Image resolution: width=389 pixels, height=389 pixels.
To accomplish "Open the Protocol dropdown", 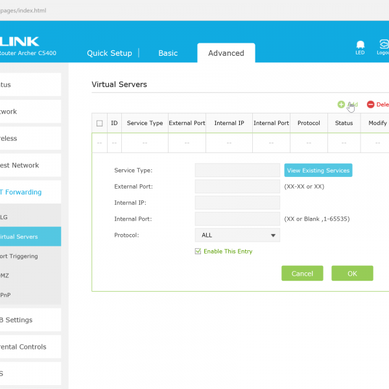I will [237, 235].
